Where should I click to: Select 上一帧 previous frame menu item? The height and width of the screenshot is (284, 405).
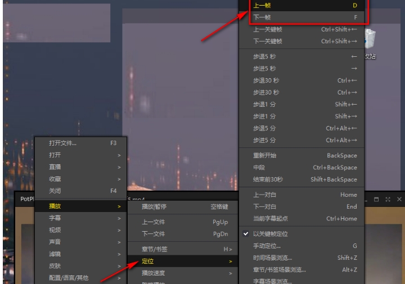tap(301, 6)
